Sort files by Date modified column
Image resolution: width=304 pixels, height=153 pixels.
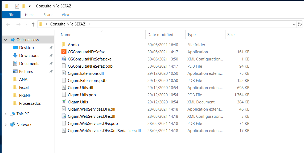pyautogui.click(x=160, y=35)
